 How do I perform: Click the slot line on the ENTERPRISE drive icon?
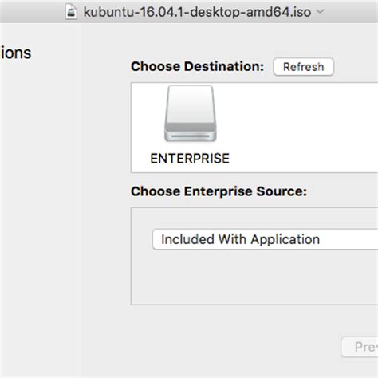point(191,136)
